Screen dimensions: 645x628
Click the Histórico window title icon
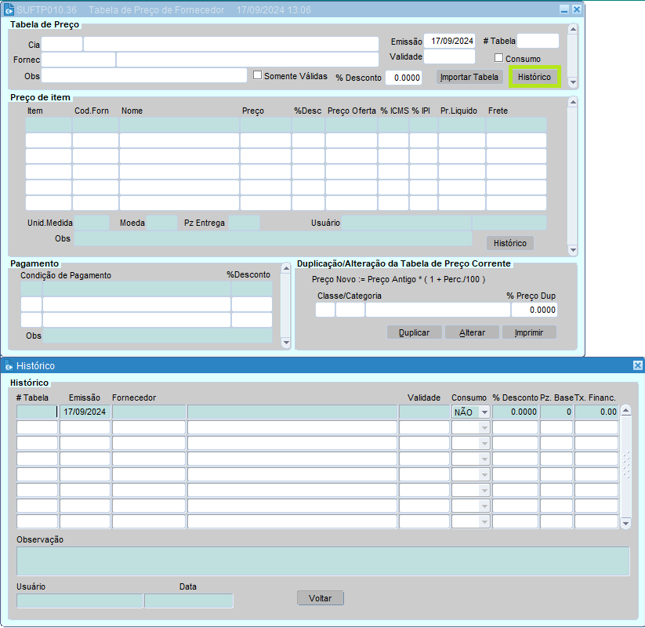[9, 365]
